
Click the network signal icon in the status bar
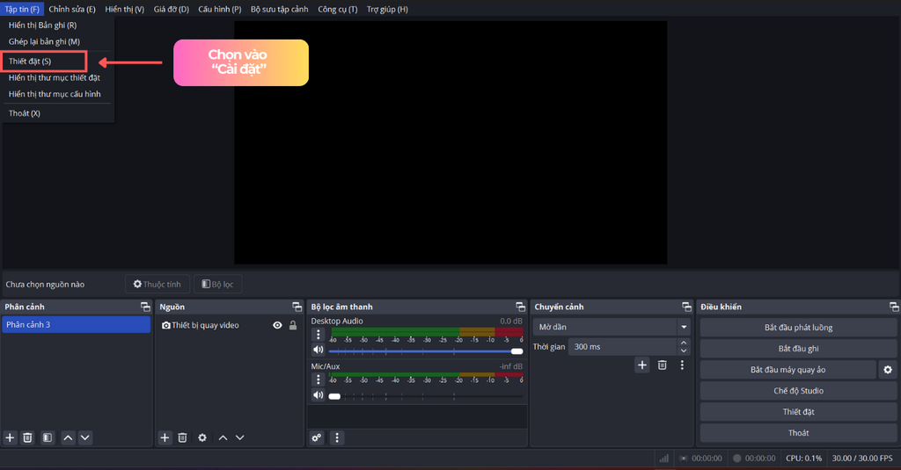coord(664,459)
